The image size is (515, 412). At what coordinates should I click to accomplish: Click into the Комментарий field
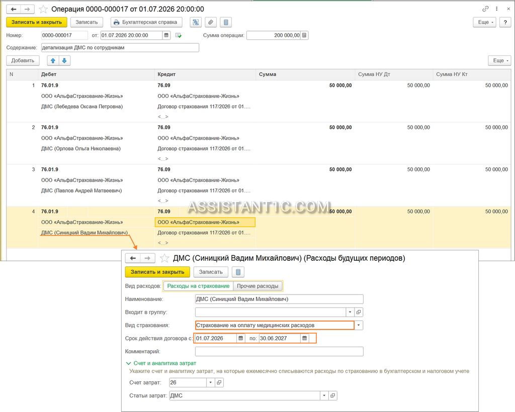[279, 351]
